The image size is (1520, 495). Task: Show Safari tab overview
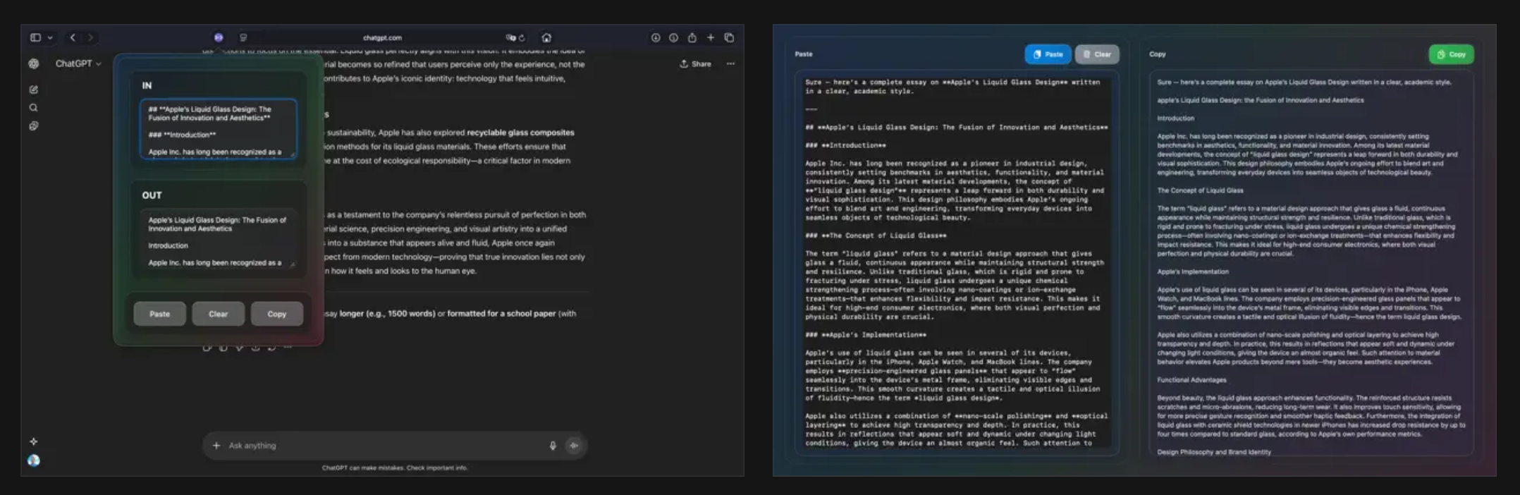pos(729,37)
